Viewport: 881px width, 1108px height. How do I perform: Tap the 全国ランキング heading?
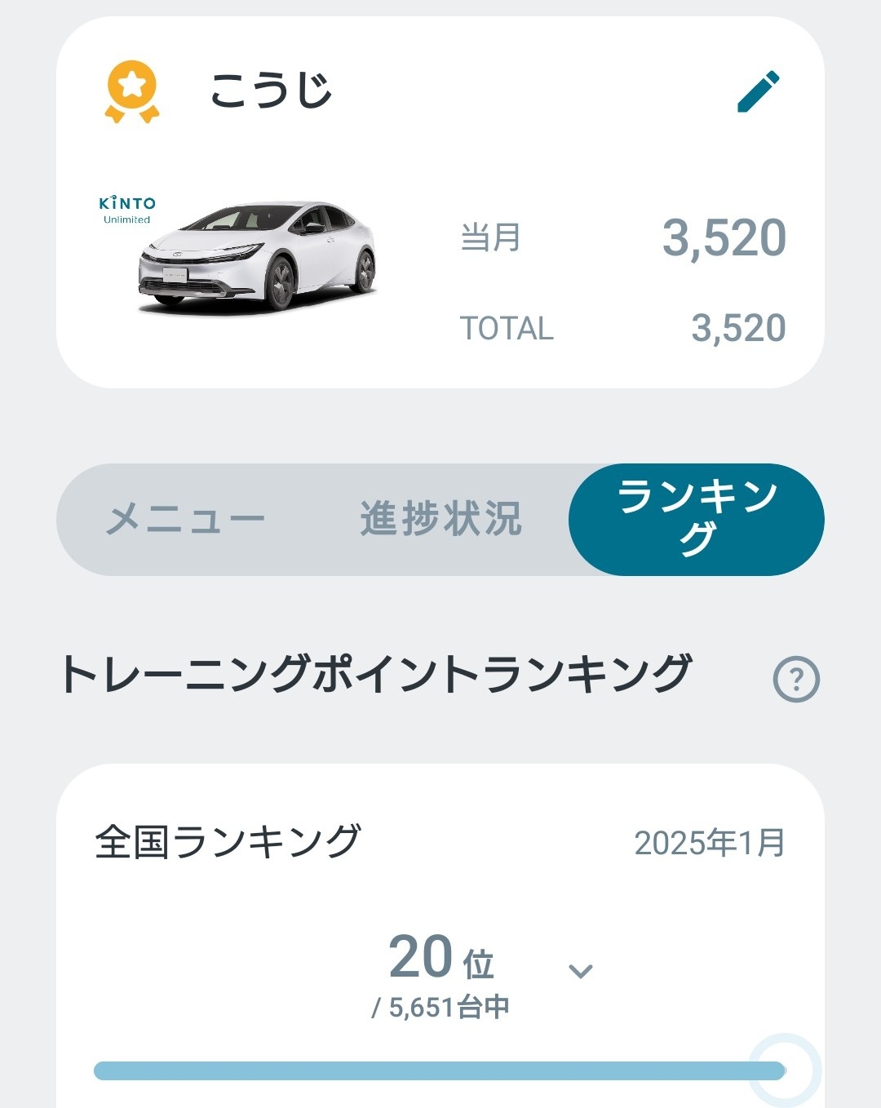(228, 842)
